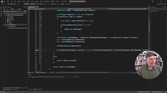Click the wrench Properties icon in Solution Explorer
Image resolution: width=167 pixels, height=93 pixels.
(x=18, y=9)
